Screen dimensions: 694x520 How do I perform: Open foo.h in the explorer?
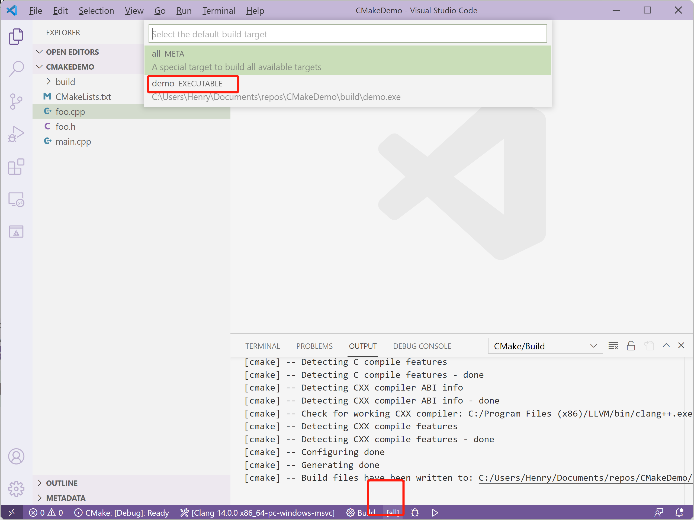pos(131,126)
